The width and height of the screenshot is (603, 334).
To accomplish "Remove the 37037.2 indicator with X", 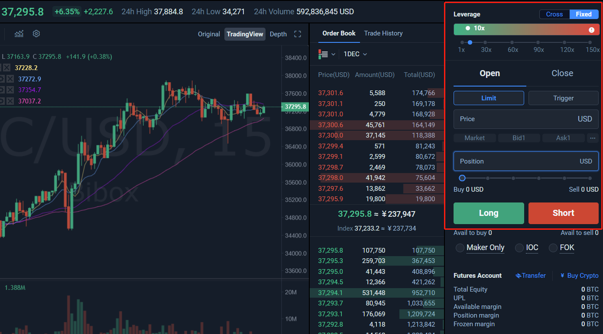I will pos(10,101).
